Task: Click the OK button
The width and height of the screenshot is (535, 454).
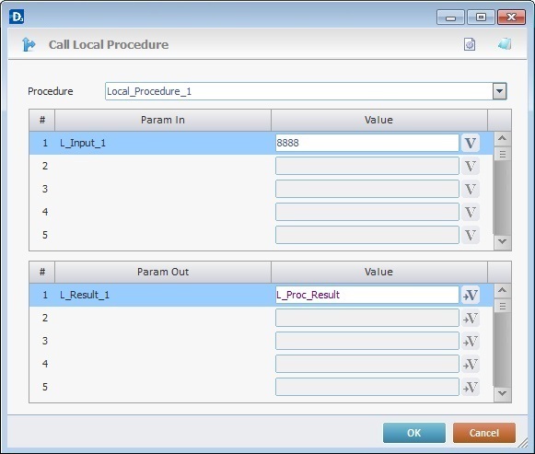Action: coord(414,433)
